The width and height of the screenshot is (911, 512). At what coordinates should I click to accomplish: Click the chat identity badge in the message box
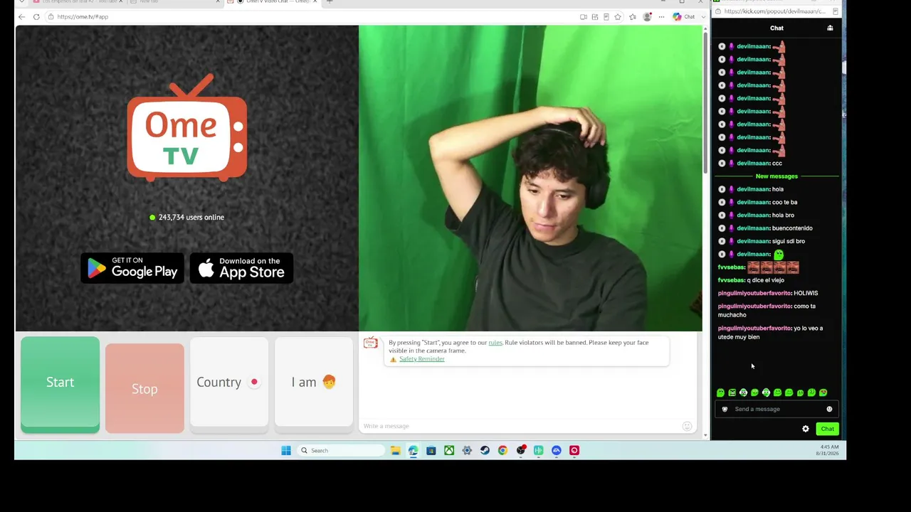coord(725,409)
